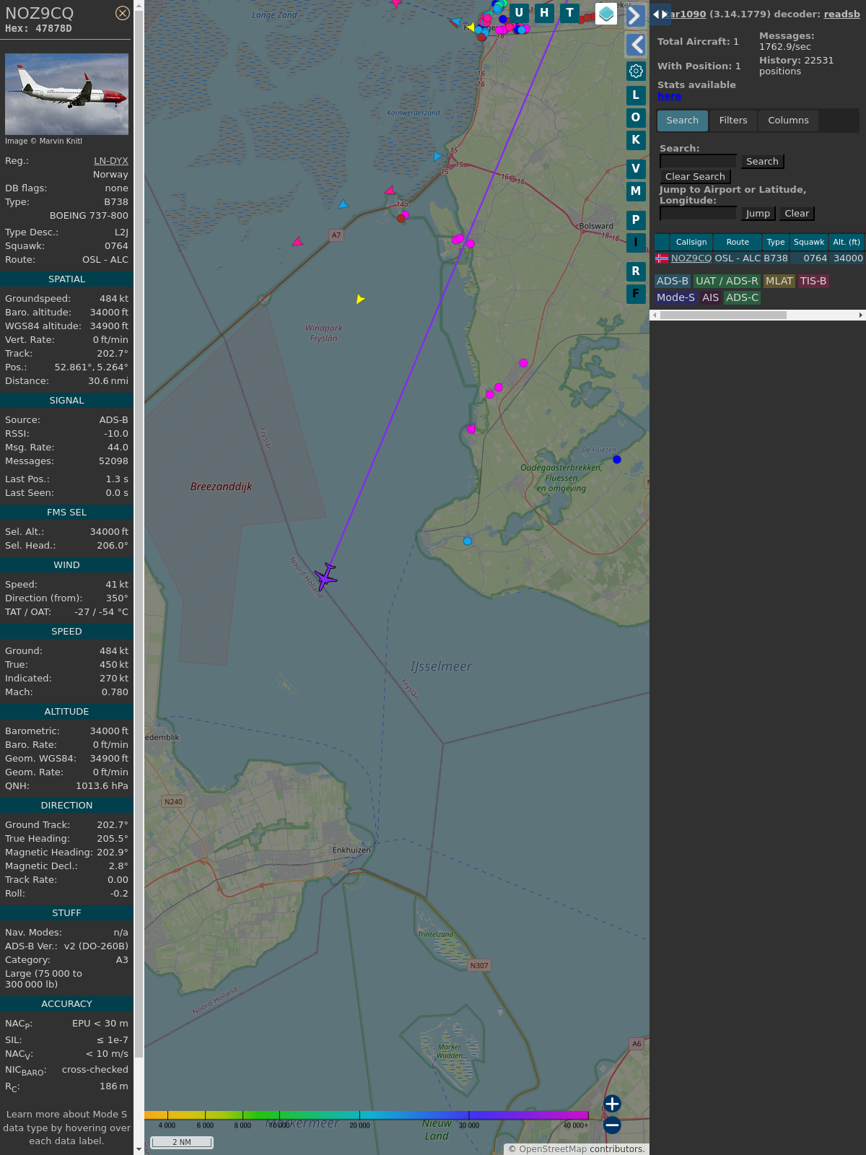Switch to the Columns tab
Screen dimensions: 866x1155
(788, 121)
